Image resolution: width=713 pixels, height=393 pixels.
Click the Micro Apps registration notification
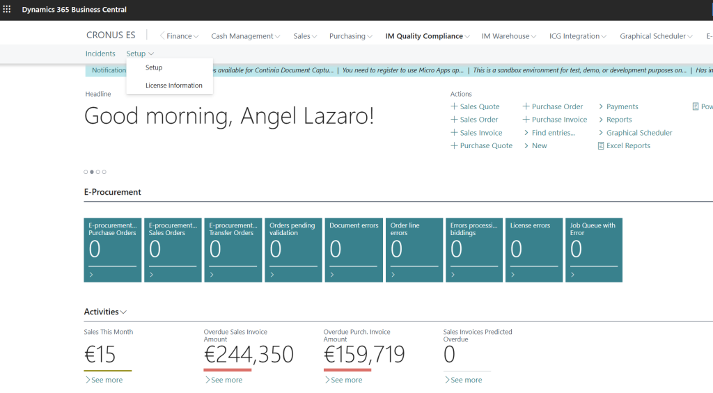coord(403,70)
